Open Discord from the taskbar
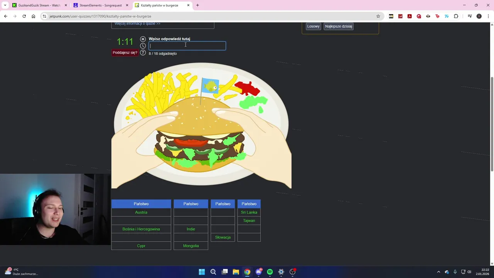 click(259, 272)
